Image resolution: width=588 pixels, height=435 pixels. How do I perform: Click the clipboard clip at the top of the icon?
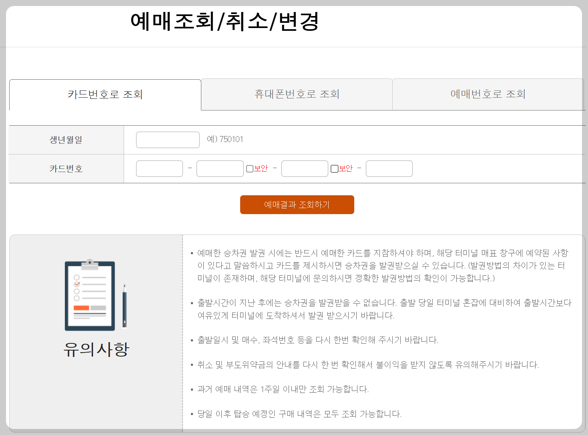coord(89,264)
